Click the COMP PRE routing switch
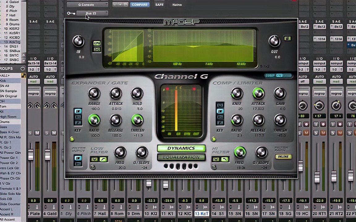The image size is (356, 222). click(x=278, y=76)
